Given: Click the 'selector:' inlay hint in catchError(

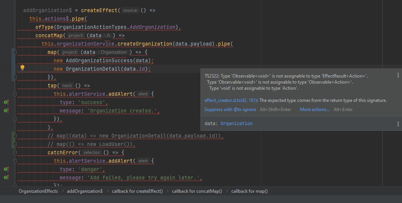Looking at the screenshot, I should click(x=92, y=152).
